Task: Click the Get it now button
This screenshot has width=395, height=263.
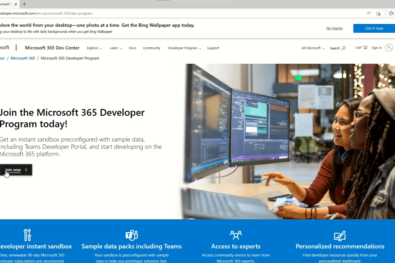Action: pyautogui.click(x=374, y=28)
